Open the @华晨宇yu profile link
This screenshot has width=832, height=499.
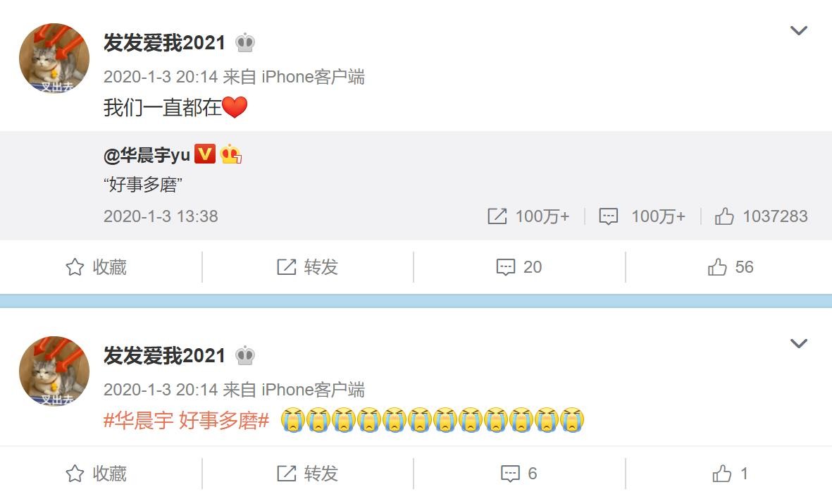pos(147,154)
